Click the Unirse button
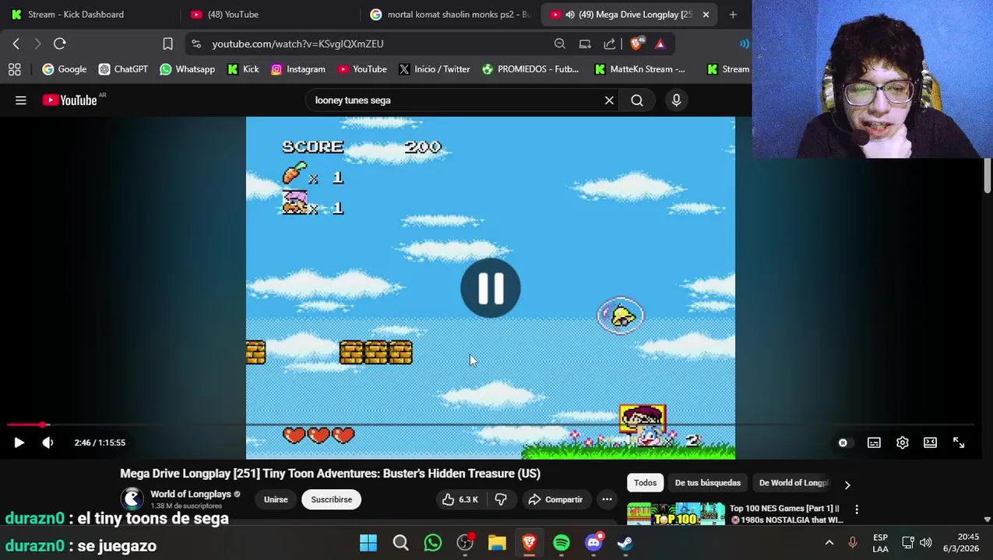The image size is (993, 560). pyautogui.click(x=276, y=499)
